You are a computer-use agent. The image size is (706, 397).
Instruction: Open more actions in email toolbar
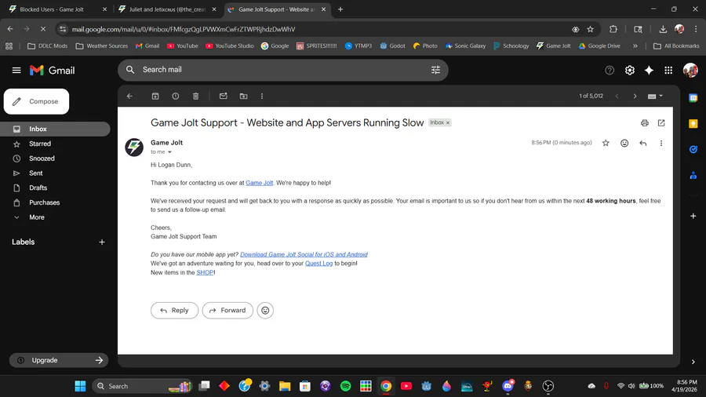(262, 96)
